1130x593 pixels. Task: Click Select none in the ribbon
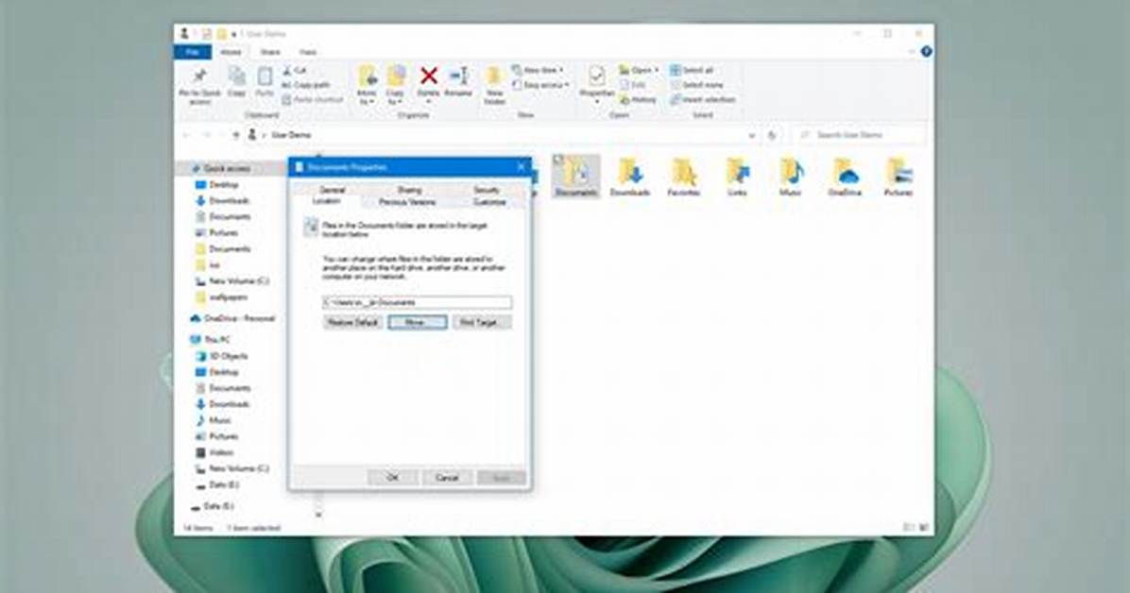coord(696,85)
